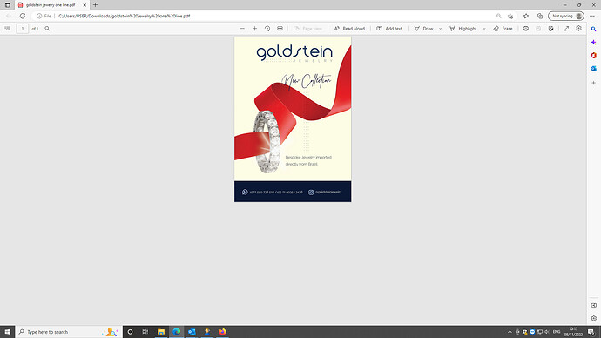Image resolution: width=601 pixels, height=338 pixels.
Task: Toggle fit to page view
Action: [x=280, y=29]
